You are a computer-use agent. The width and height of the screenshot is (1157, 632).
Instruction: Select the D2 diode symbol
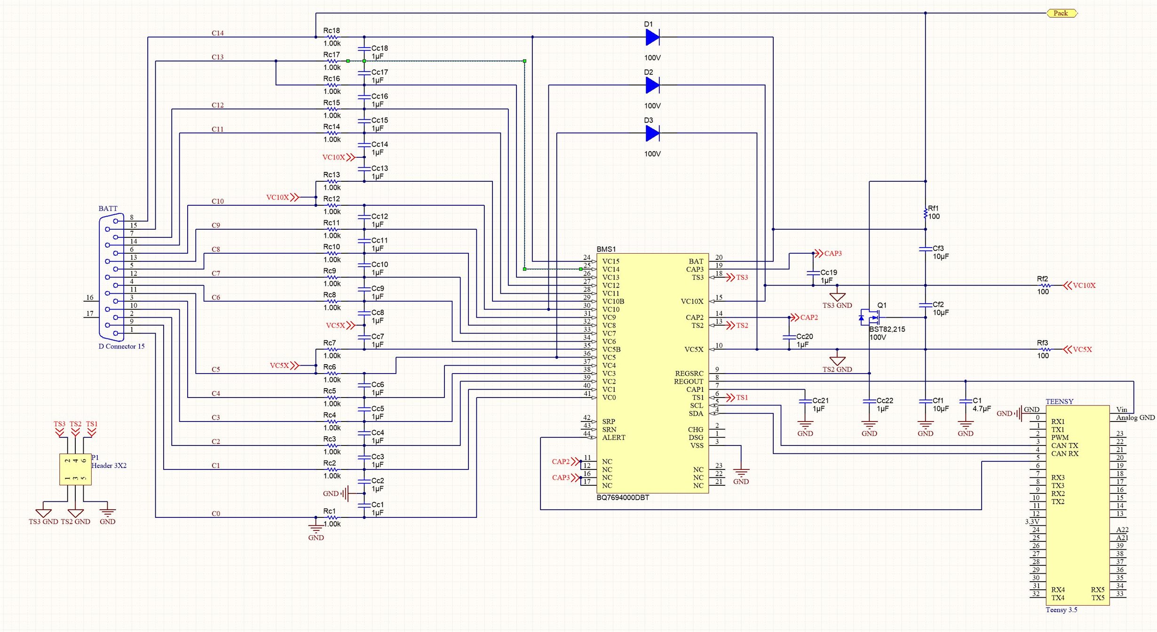(x=652, y=85)
